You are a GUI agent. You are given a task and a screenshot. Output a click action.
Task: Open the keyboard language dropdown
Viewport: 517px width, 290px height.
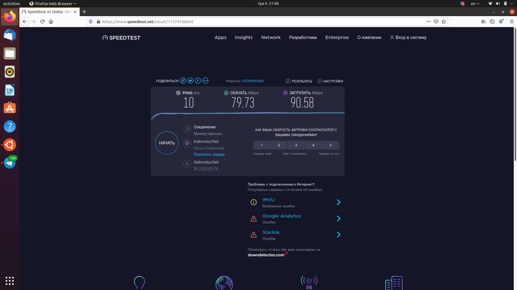475,4
